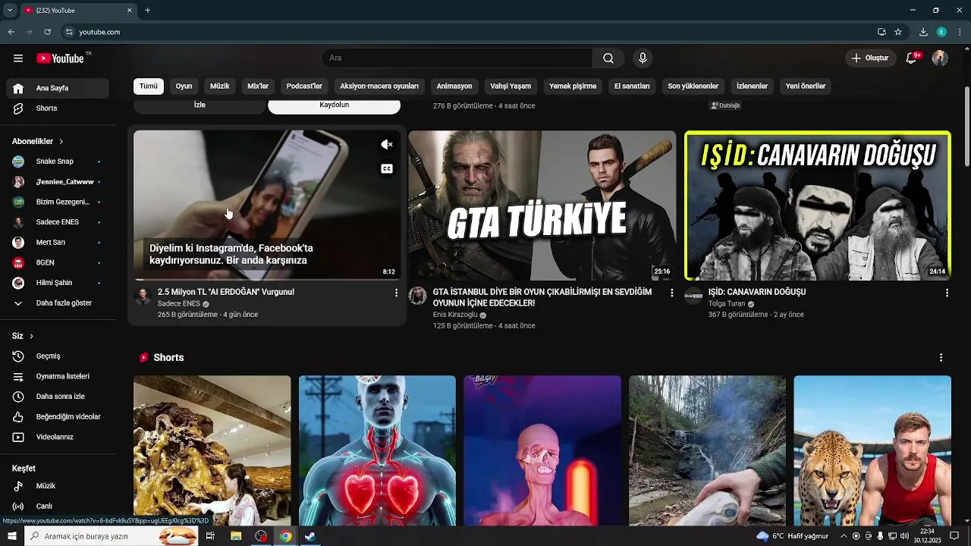Open Sadece ENES subscription in sidebar

[x=58, y=222]
